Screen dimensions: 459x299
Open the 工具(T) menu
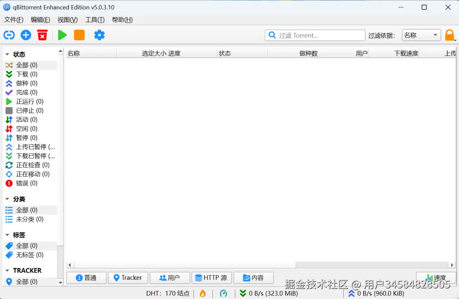(95, 20)
